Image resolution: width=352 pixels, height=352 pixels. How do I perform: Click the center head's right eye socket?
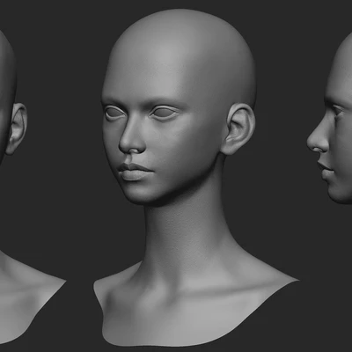pos(164,113)
